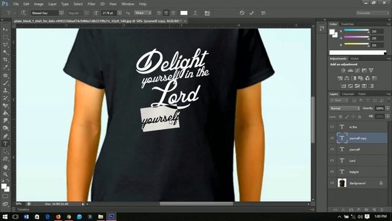Select the Rectangular Marquee tool

point(6,37)
